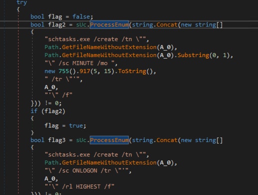Select the '/sc MINUTE /mo' string literal
This screenshot has height=195, width=258.
tap(79, 63)
